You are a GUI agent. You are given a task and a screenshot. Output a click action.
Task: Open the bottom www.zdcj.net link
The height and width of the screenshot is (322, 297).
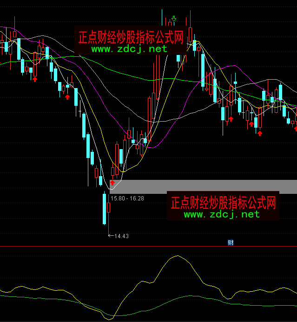tap(221, 214)
